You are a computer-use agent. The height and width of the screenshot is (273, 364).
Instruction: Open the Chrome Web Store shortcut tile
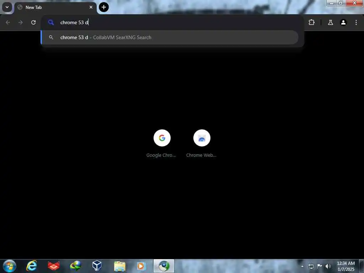click(202, 144)
